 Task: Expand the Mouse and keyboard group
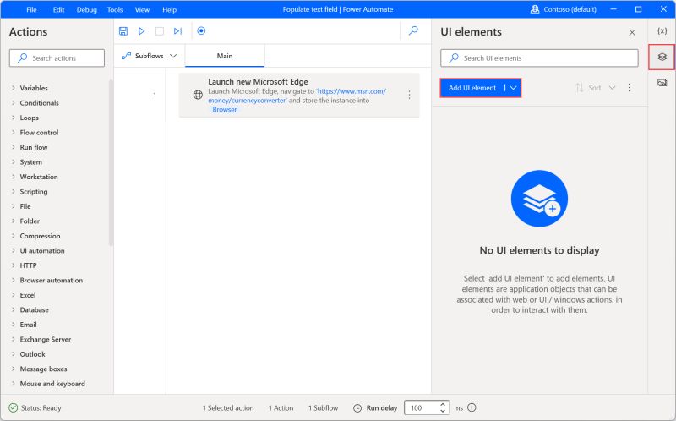[x=14, y=384]
